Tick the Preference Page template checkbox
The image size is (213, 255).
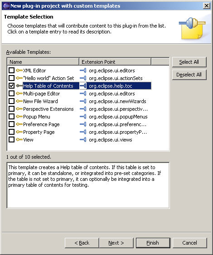[11, 124]
